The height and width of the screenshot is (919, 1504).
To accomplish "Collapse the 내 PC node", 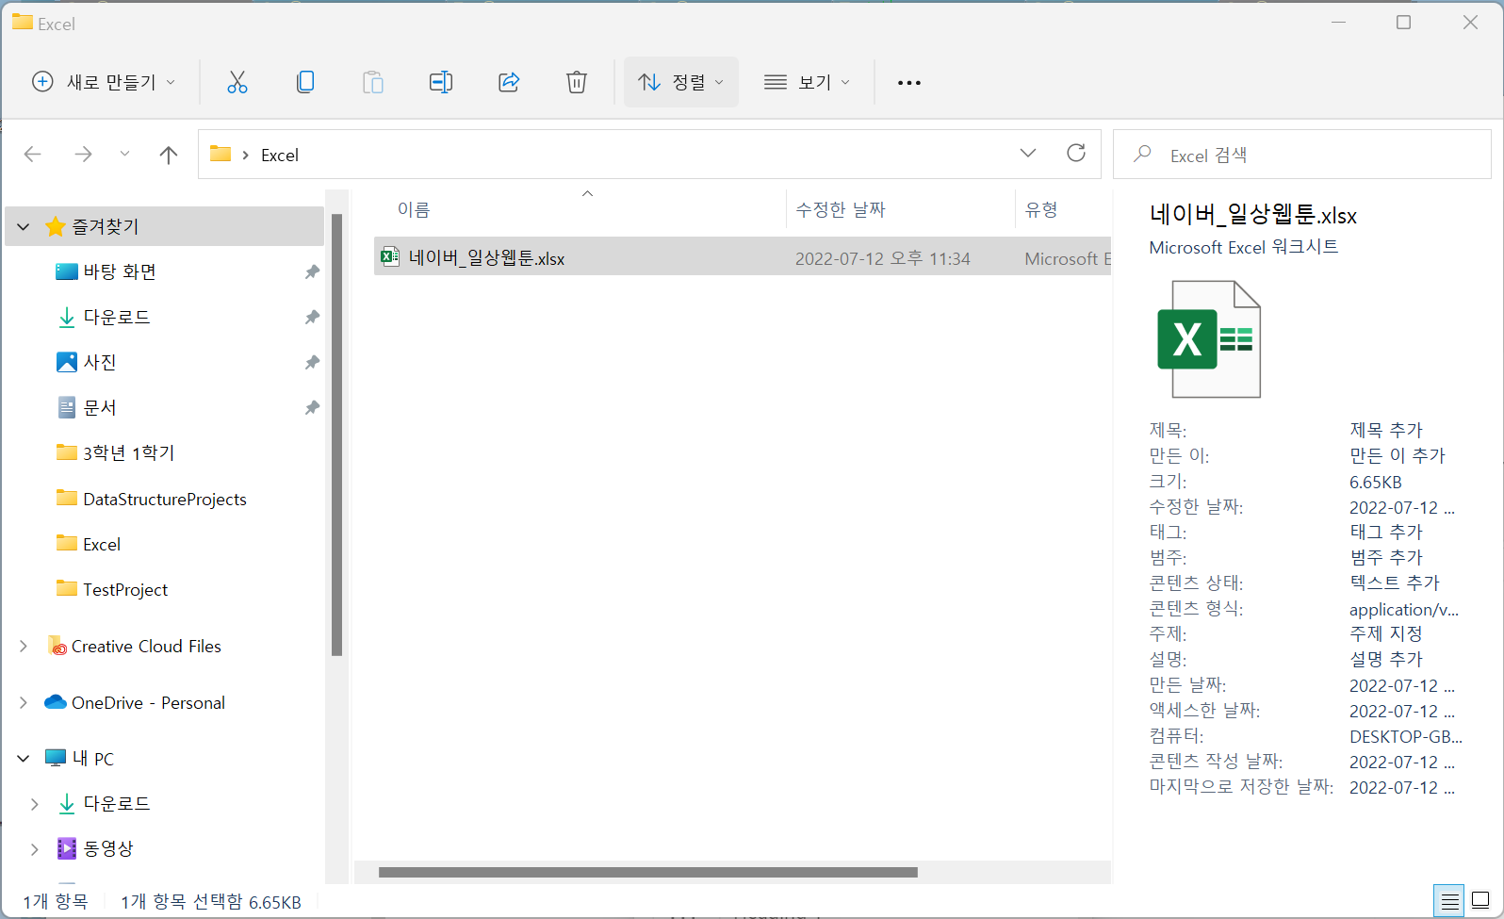I will click(24, 759).
